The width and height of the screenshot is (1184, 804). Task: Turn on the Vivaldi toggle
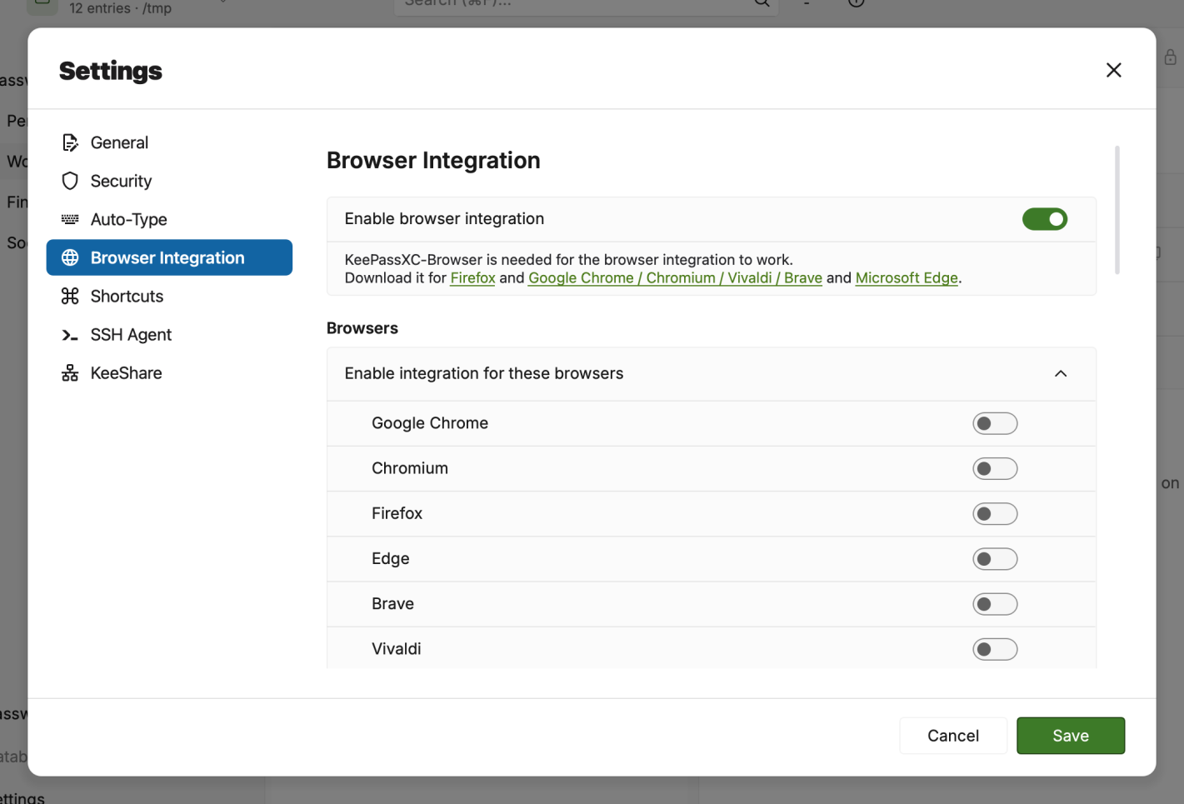[x=995, y=649]
